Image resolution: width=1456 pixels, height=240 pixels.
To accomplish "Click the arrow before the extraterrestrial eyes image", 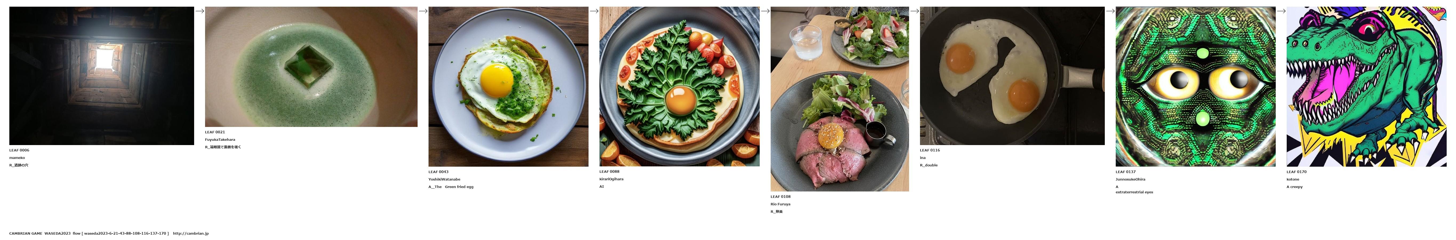I will (x=1110, y=11).
